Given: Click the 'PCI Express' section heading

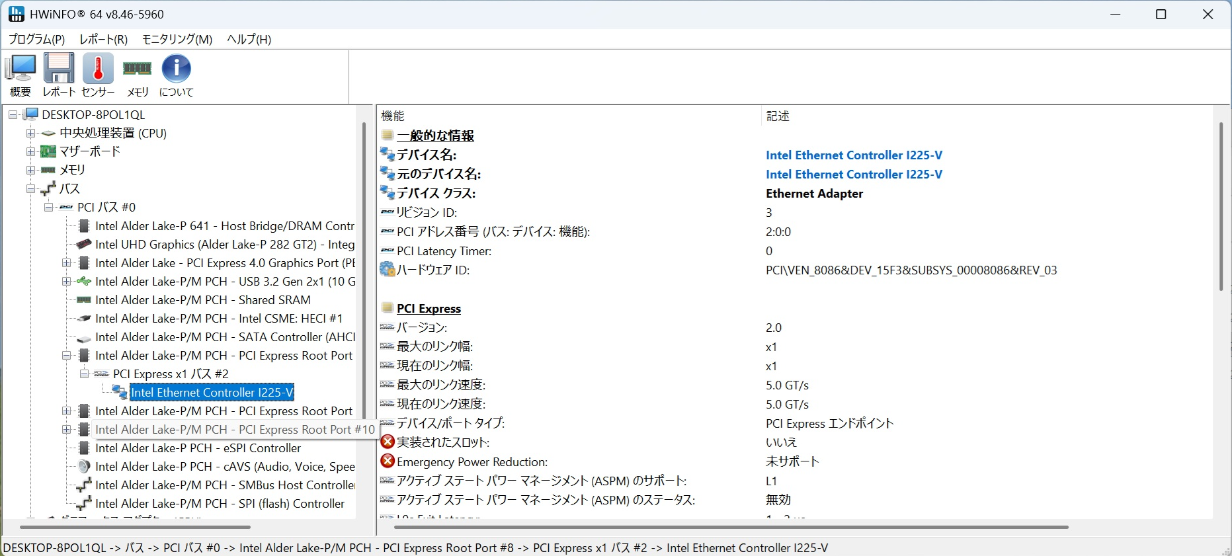Looking at the screenshot, I should [x=429, y=308].
